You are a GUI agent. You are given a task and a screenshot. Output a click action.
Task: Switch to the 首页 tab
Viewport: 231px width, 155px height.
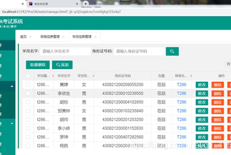(x=23, y=37)
